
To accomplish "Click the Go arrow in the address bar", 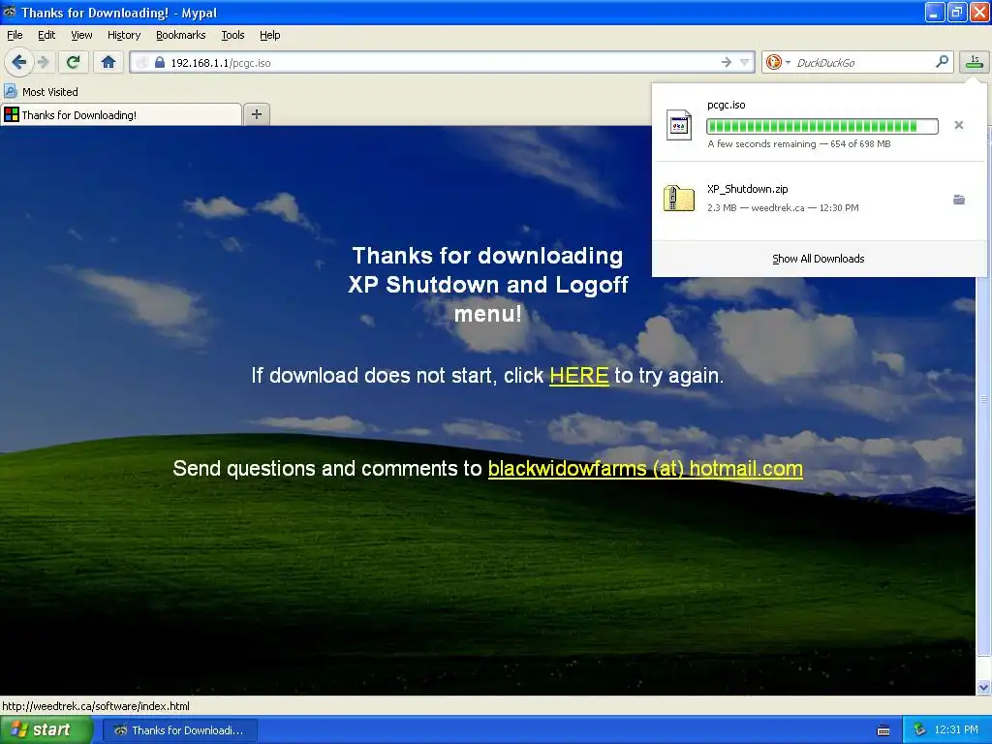I will click(x=726, y=62).
